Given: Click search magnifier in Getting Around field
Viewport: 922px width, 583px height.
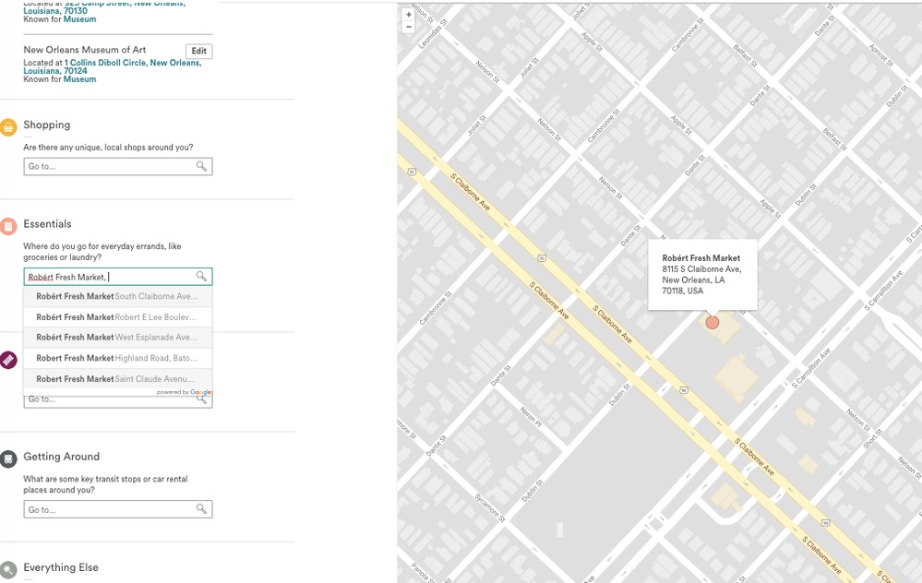Looking at the screenshot, I should point(201,509).
